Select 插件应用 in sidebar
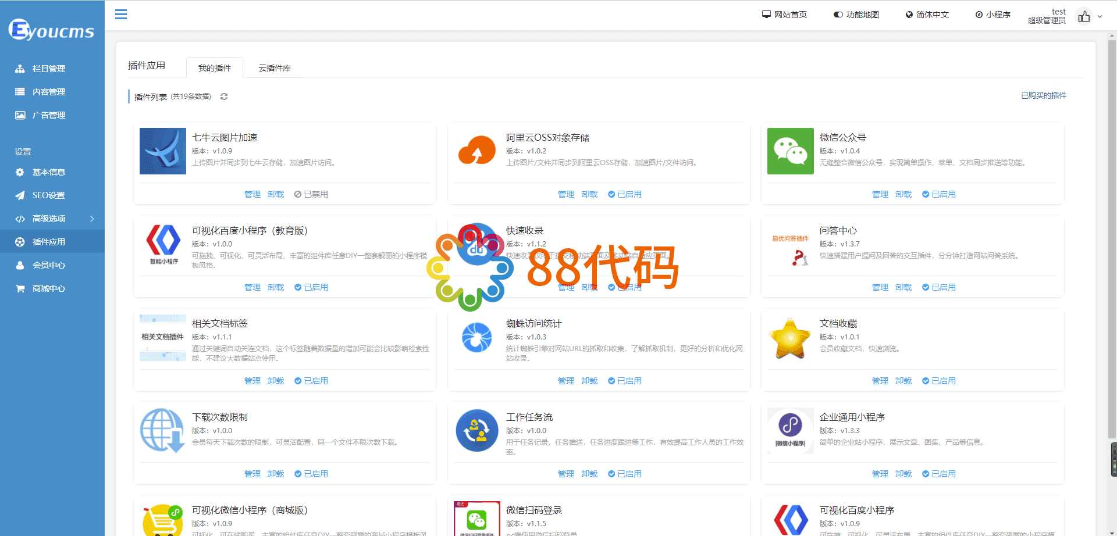The image size is (1117, 536). pyautogui.click(x=52, y=242)
